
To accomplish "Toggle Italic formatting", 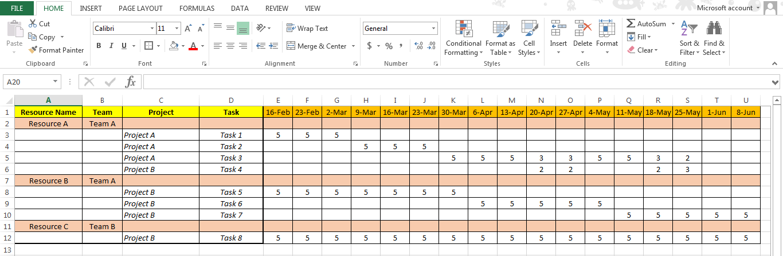I will pyautogui.click(x=111, y=46).
